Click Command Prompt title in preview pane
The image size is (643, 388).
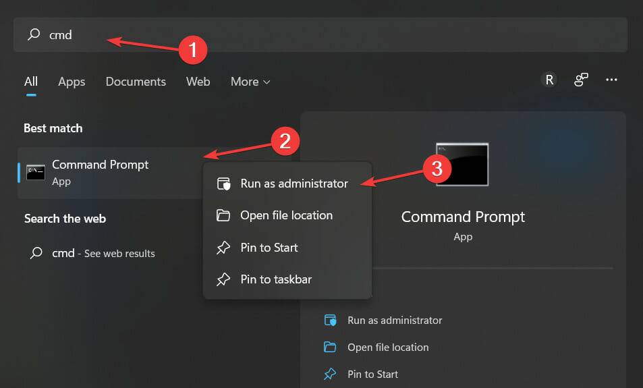tap(463, 217)
